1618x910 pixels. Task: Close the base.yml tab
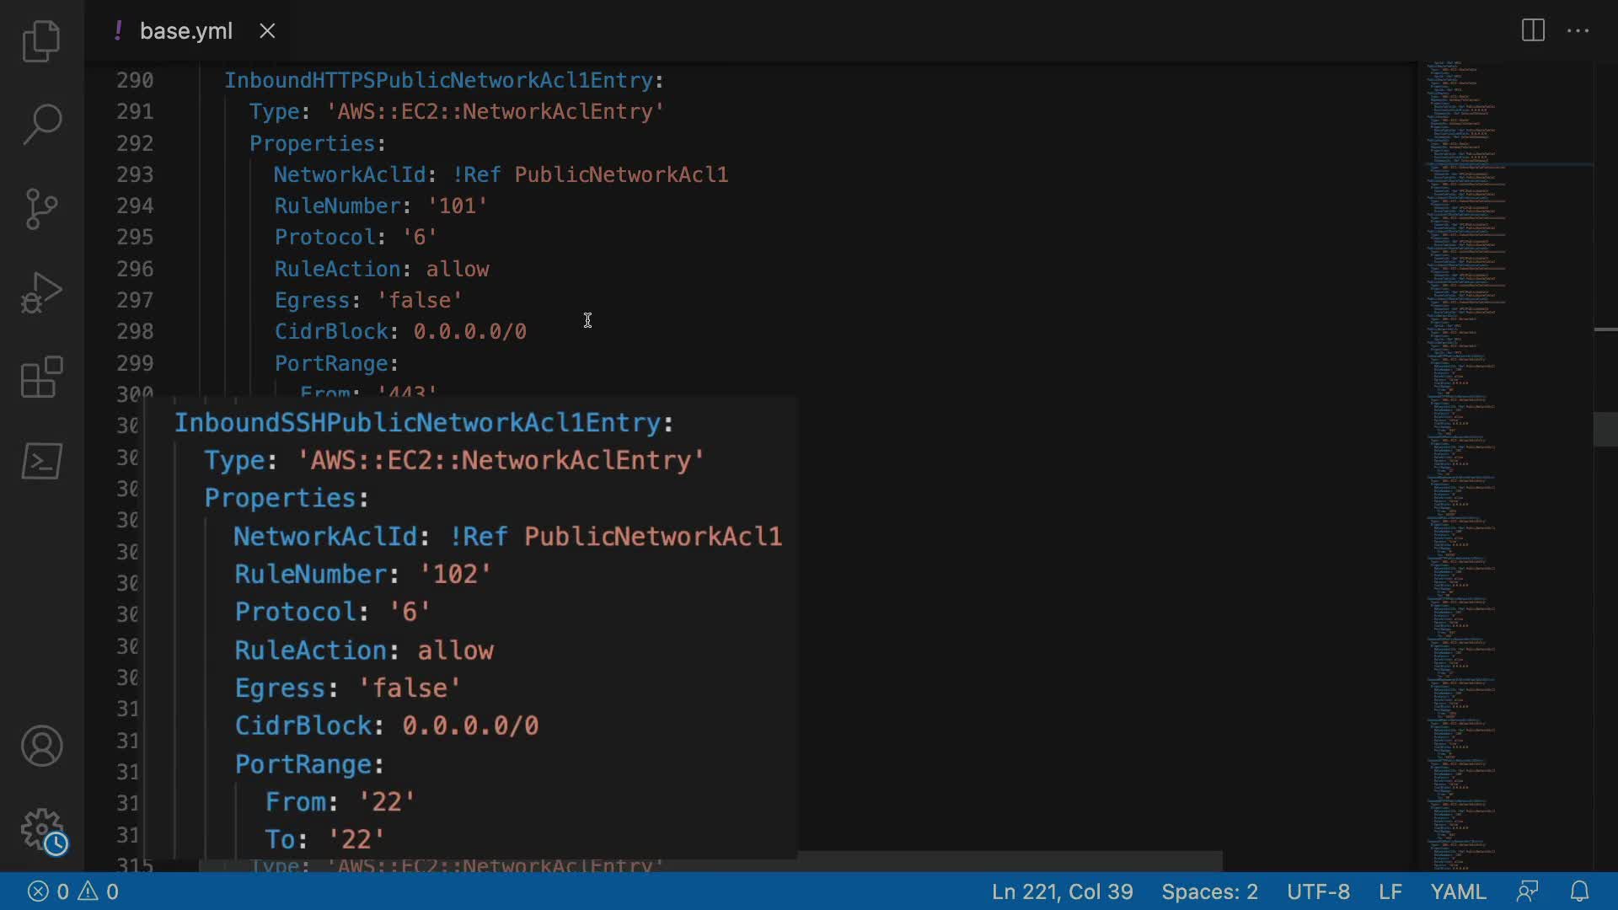[267, 31]
